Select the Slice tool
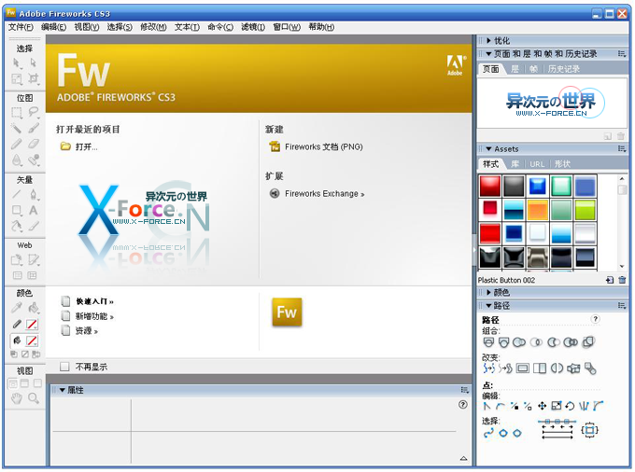 click(34, 259)
